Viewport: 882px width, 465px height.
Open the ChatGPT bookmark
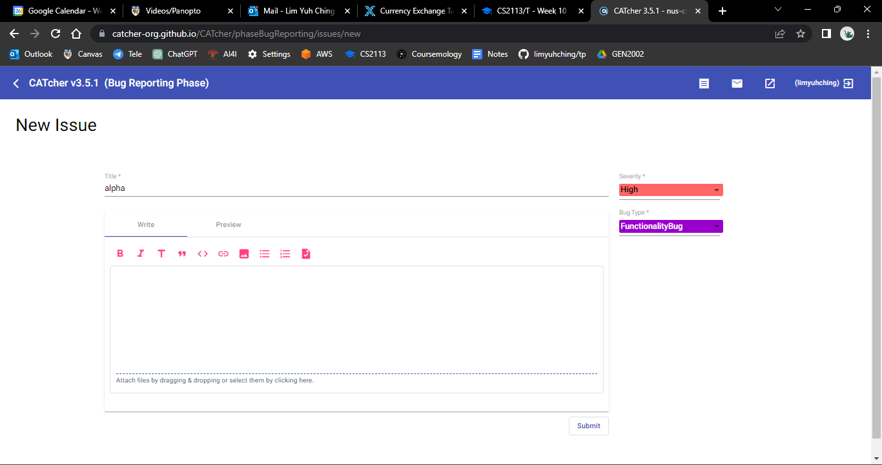[175, 54]
